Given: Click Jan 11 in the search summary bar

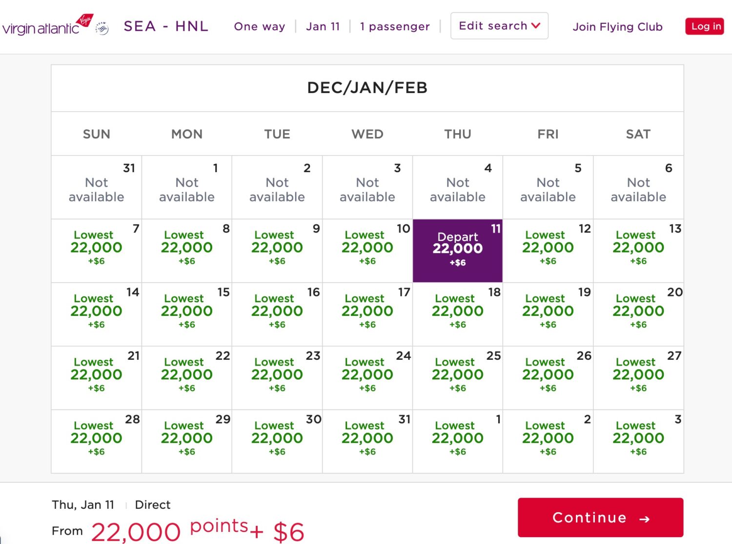Looking at the screenshot, I should (x=323, y=27).
